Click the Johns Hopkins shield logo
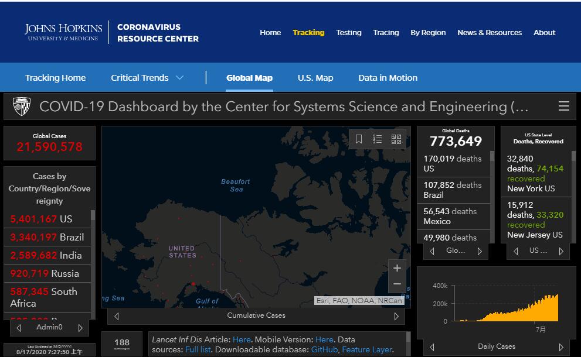581x357 pixels. tap(22, 107)
